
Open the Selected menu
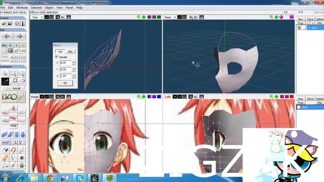[36, 8]
